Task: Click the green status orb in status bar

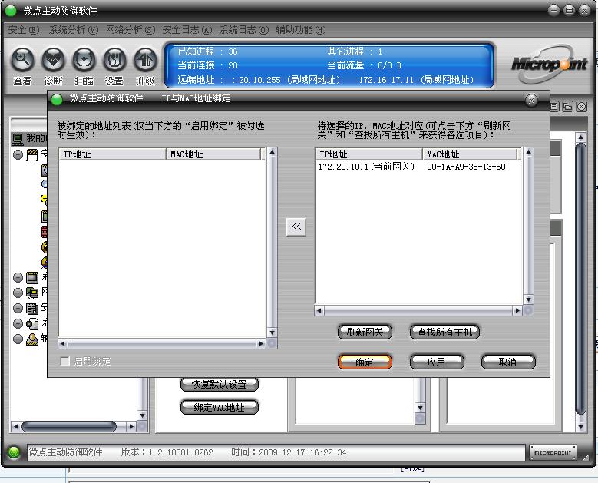Action: coord(14,452)
